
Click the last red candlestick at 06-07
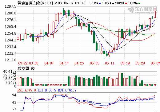point(155,14)
